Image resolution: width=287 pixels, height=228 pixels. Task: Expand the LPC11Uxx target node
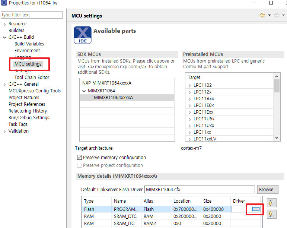point(189,126)
